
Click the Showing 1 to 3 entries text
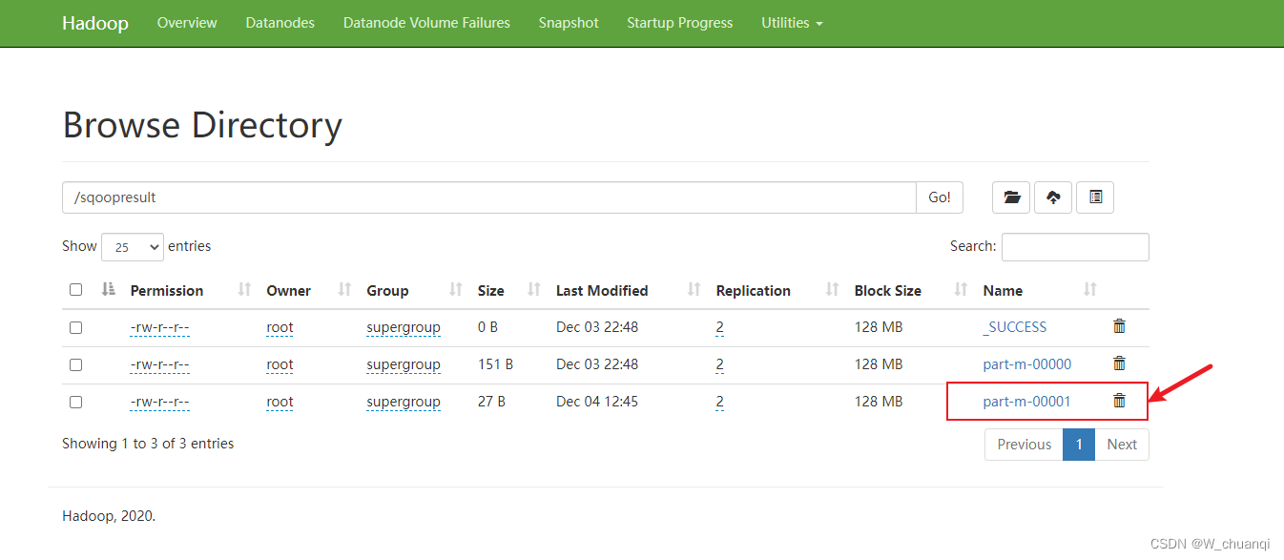coord(148,444)
